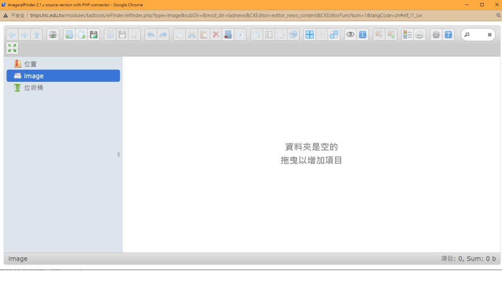Select the 位置 places item in sidebar

[63, 64]
